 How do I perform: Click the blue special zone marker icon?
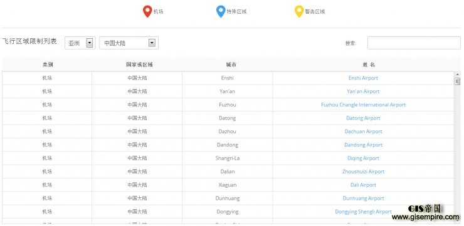[x=221, y=11]
